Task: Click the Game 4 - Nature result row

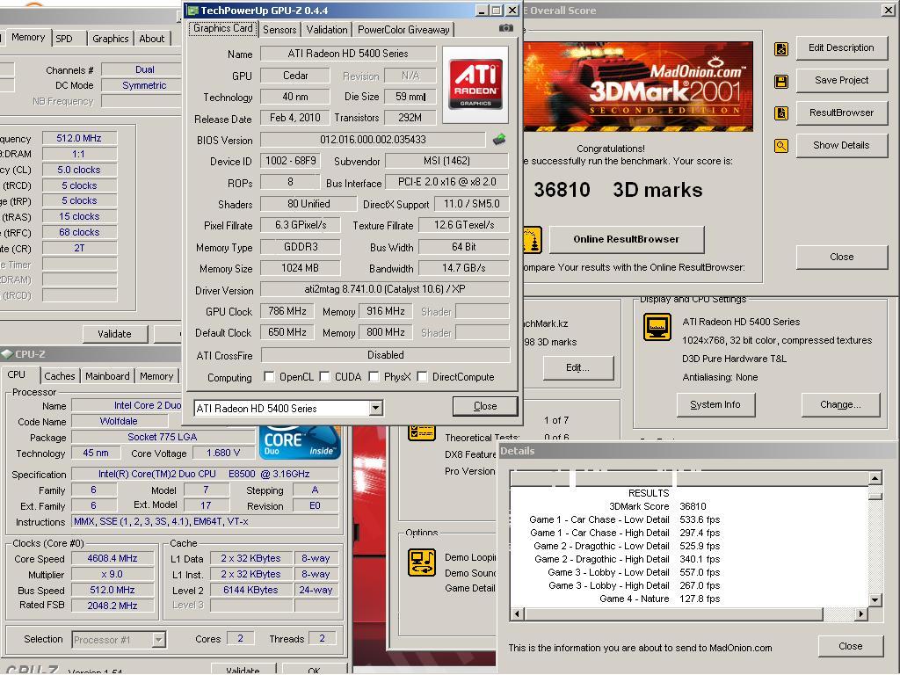Action: point(659,599)
